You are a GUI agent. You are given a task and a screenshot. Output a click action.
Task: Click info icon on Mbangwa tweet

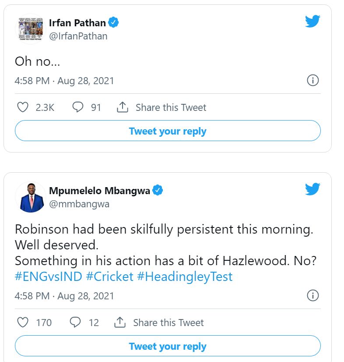(x=312, y=296)
